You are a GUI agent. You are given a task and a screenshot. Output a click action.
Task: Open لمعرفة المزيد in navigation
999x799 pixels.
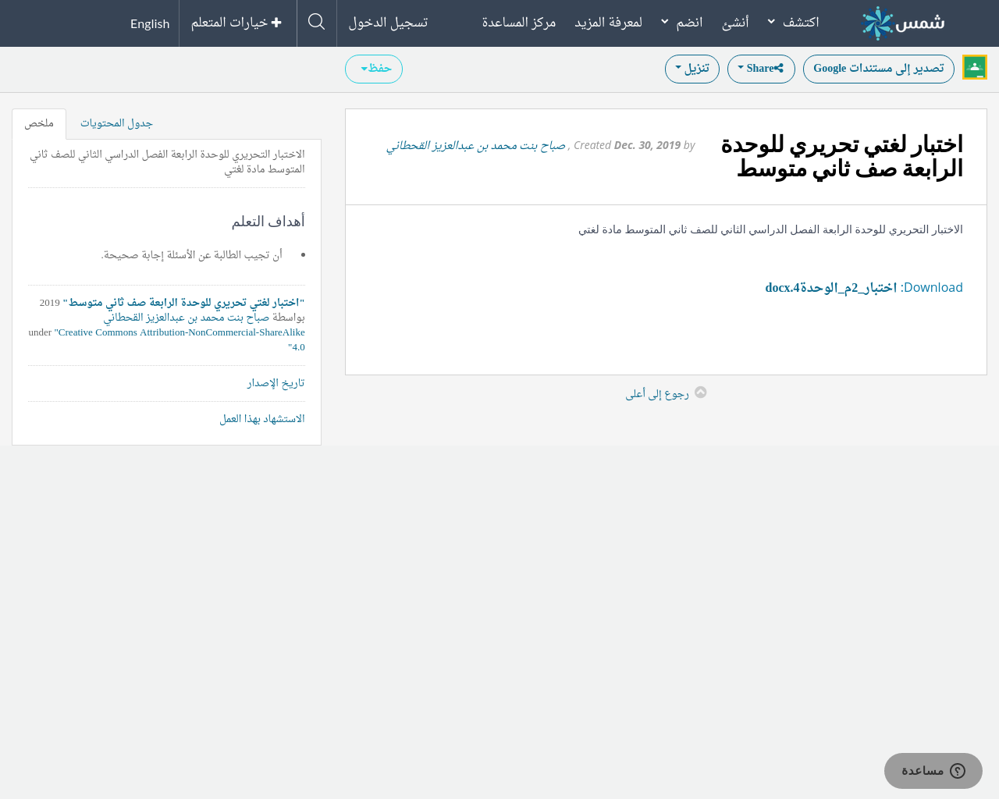coord(609,22)
